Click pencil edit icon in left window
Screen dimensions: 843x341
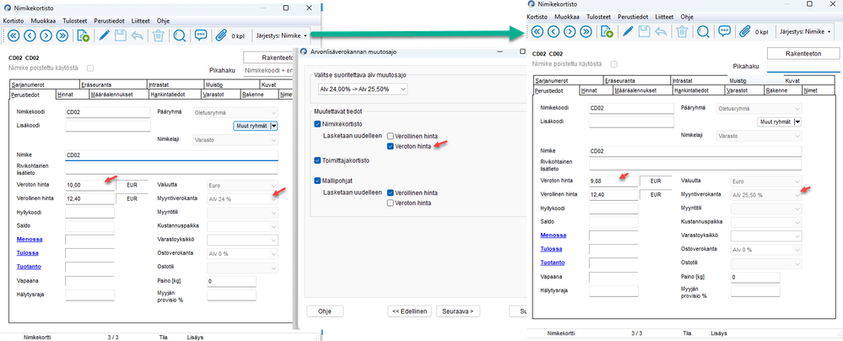(105, 36)
